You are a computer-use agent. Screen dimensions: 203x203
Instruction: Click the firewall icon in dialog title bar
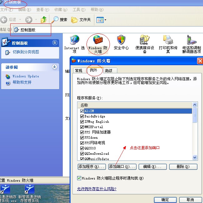coord(74,61)
